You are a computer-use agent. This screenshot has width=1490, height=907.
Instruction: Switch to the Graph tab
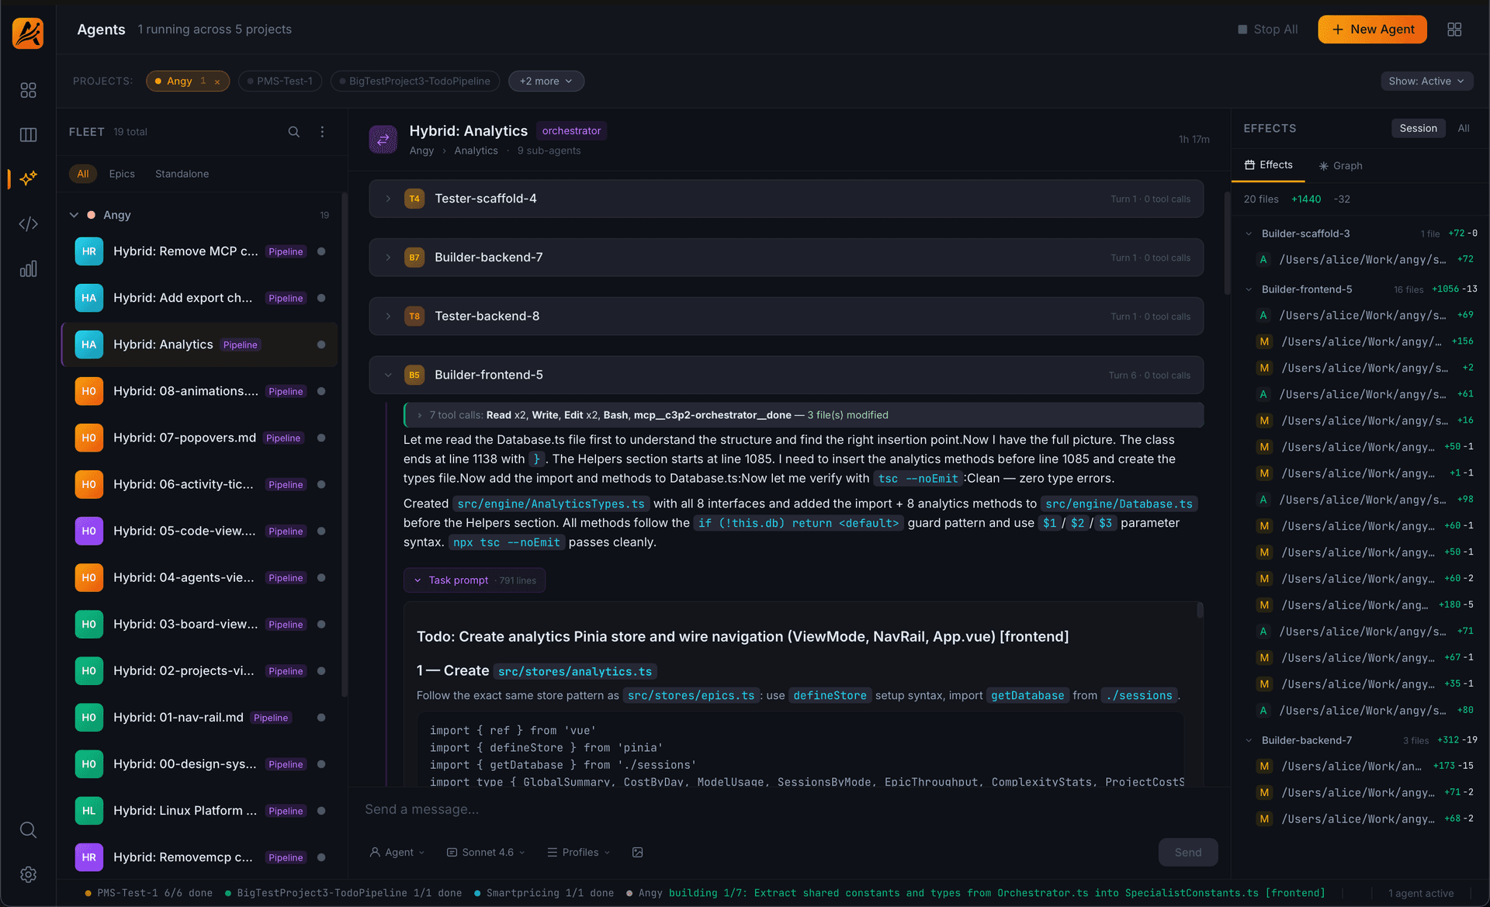1341,165
